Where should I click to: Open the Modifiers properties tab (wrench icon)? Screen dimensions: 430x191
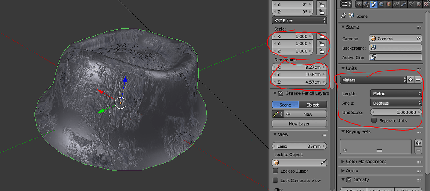point(404,4)
